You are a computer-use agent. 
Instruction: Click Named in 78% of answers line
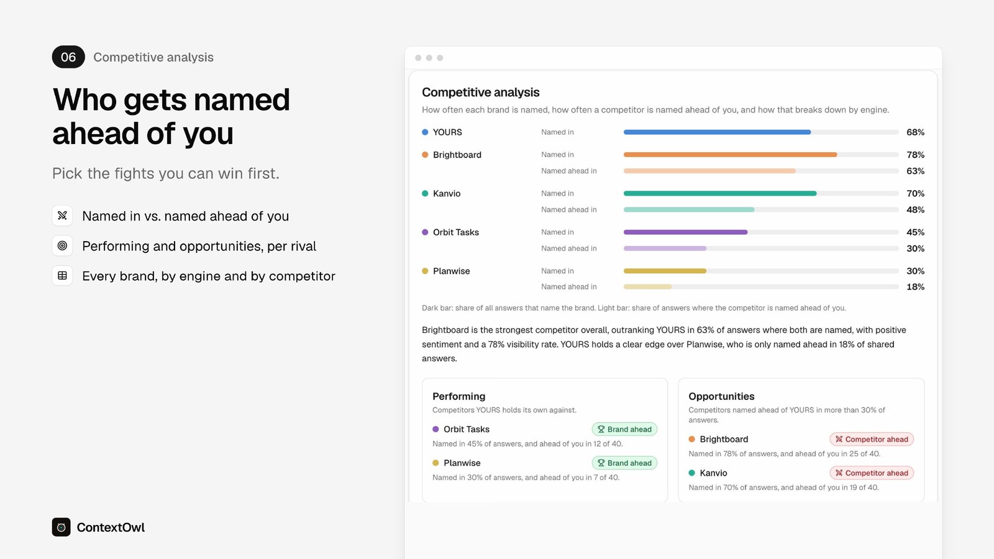click(x=784, y=454)
